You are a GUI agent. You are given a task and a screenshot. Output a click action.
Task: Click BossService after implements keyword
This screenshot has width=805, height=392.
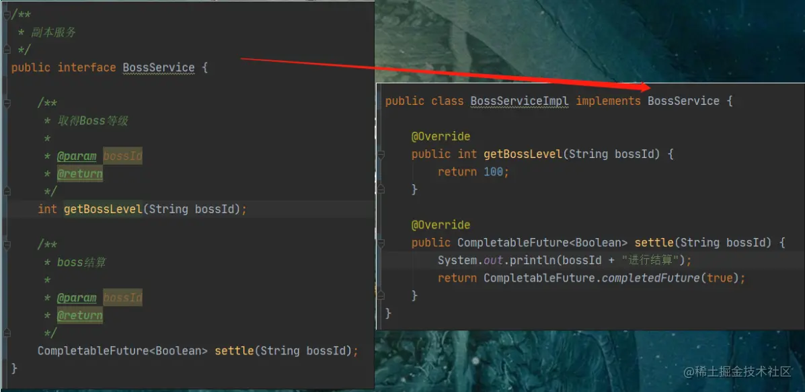click(x=683, y=101)
